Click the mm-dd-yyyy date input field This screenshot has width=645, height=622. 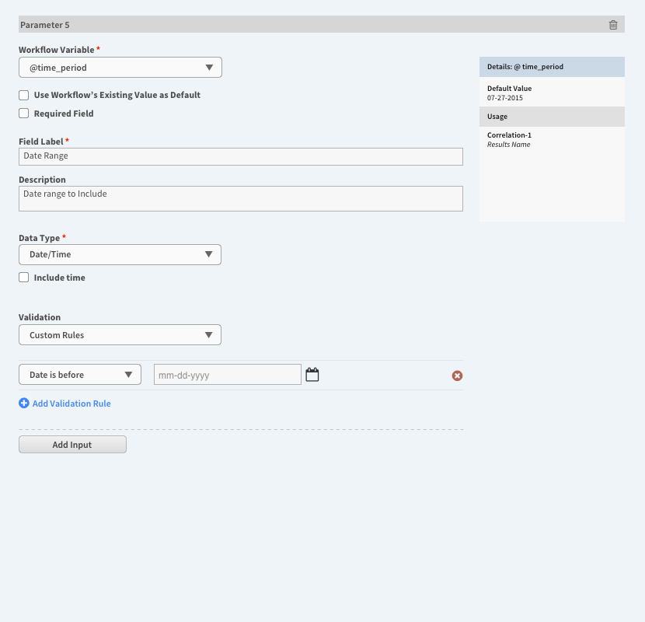(x=228, y=375)
